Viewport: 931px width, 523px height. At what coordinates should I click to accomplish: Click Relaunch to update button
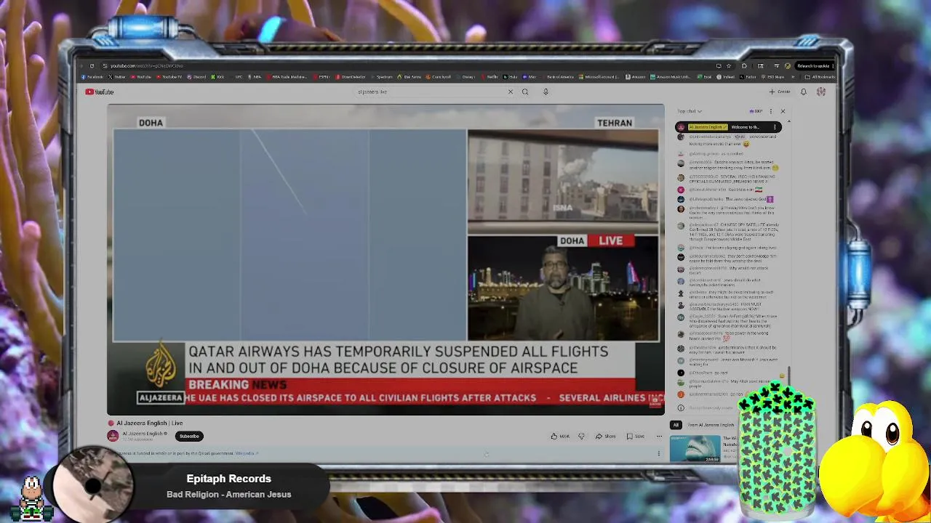pyautogui.click(x=814, y=66)
